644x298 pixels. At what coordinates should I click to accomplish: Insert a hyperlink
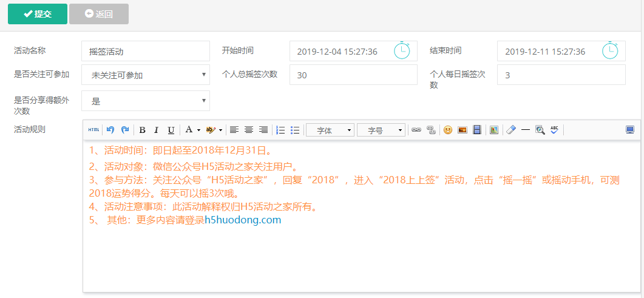coord(416,130)
